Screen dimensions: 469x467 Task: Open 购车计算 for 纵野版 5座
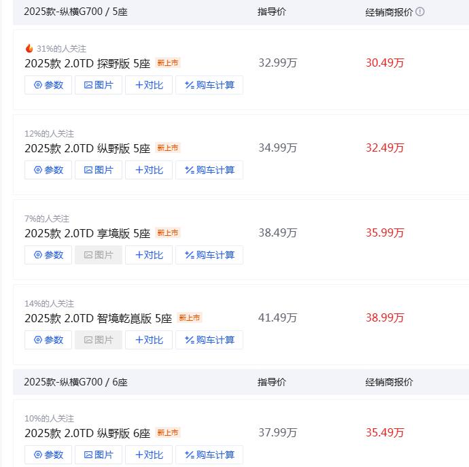[x=209, y=170]
